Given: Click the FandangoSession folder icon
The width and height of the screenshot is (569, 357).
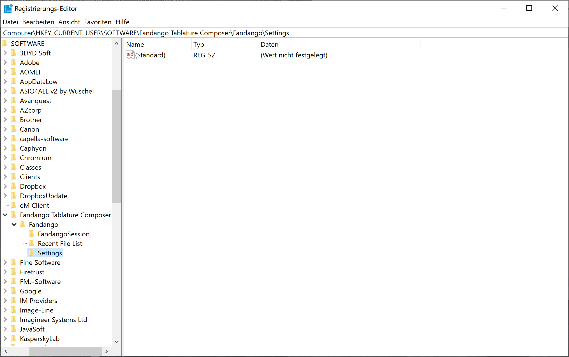Looking at the screenshot, I should click(32, 234).
